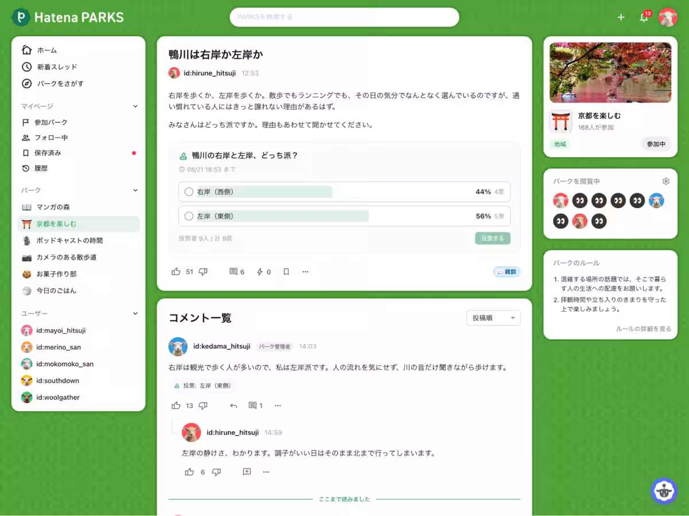Click the 地域 tag
Viewport: 689px width, 516px height.
pos(560,144)
